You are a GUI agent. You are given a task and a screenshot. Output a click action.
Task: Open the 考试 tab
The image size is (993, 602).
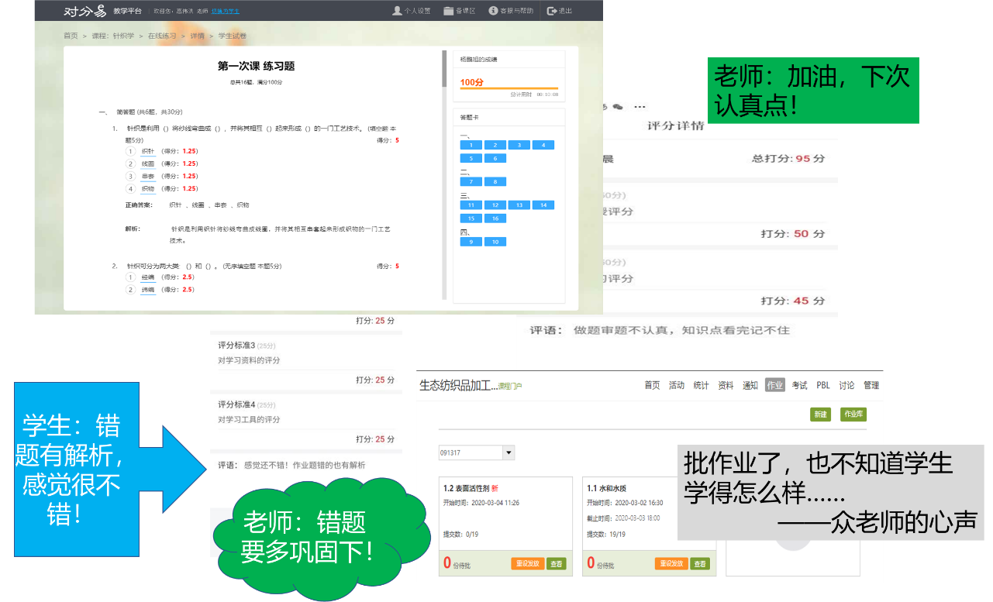[799, 385]
